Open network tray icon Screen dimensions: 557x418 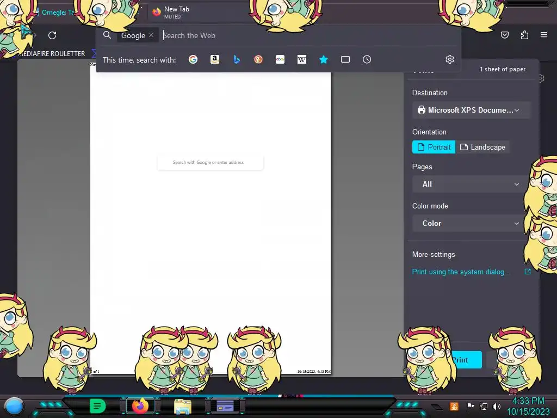click(484, 406)
